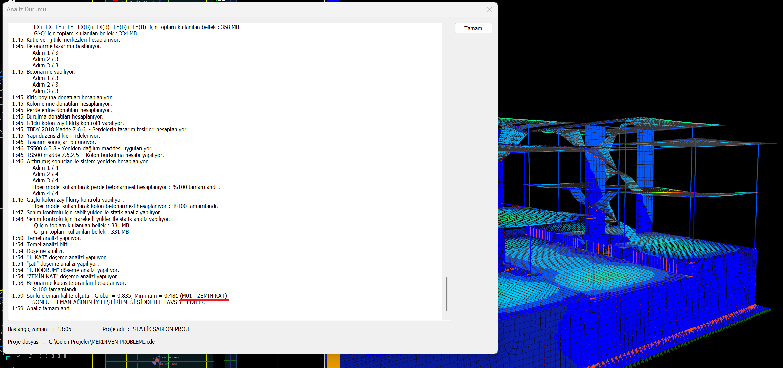
Task: Click the 'Temel analizi bitti.' log entry
Action: pos(49,244)
